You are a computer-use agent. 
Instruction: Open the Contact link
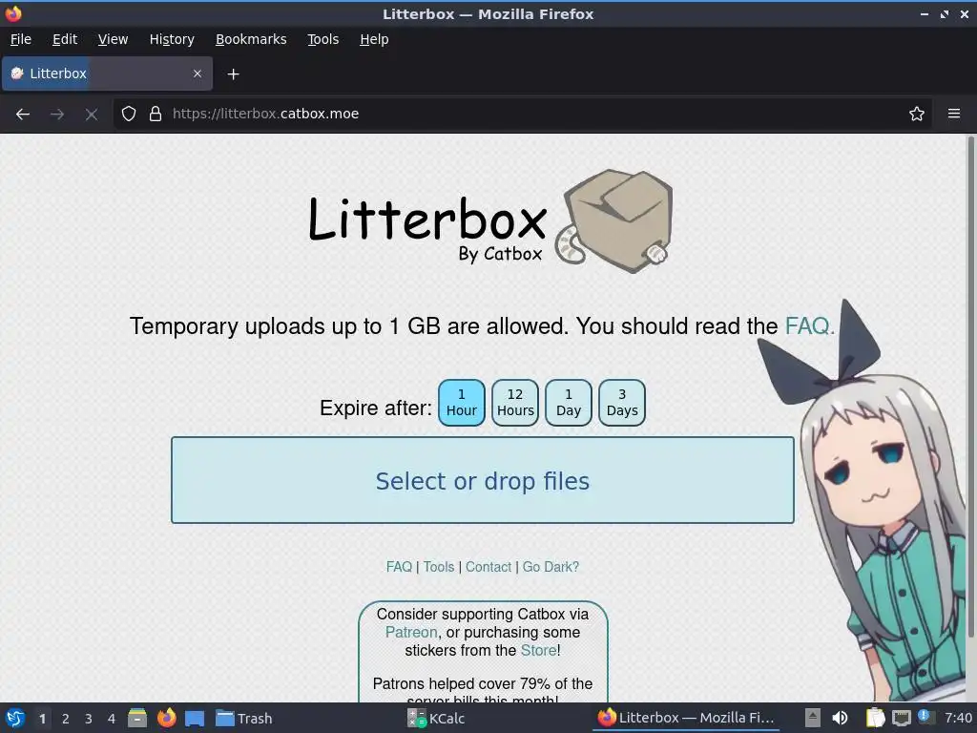(x=488, y=567)
